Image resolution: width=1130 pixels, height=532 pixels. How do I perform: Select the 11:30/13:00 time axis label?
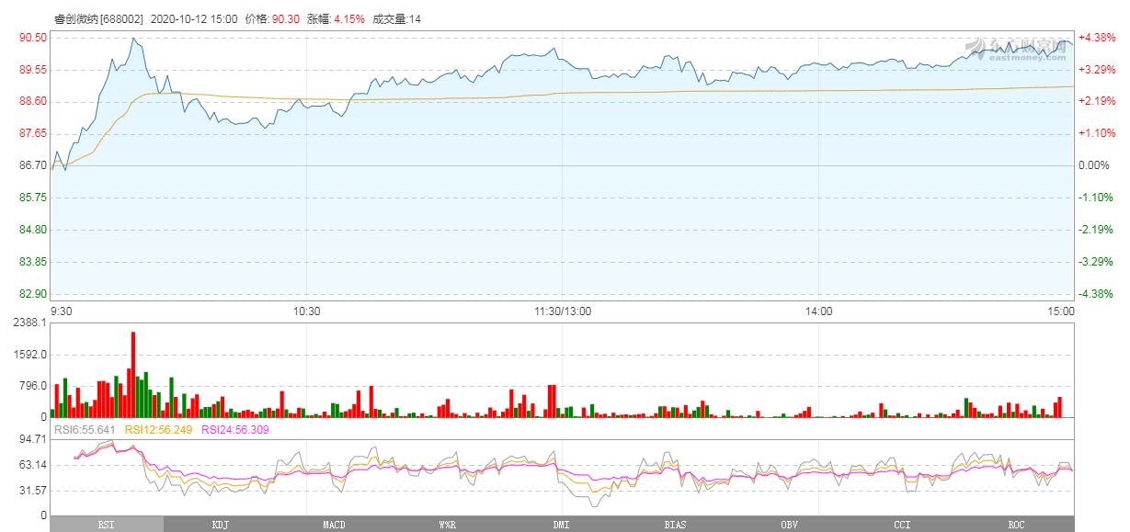pos(563,311)
